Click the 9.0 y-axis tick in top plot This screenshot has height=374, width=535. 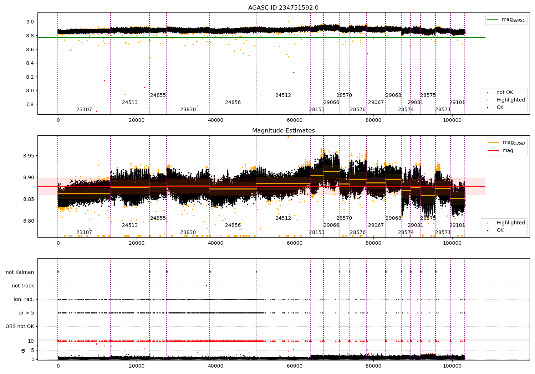click(30, 22)
